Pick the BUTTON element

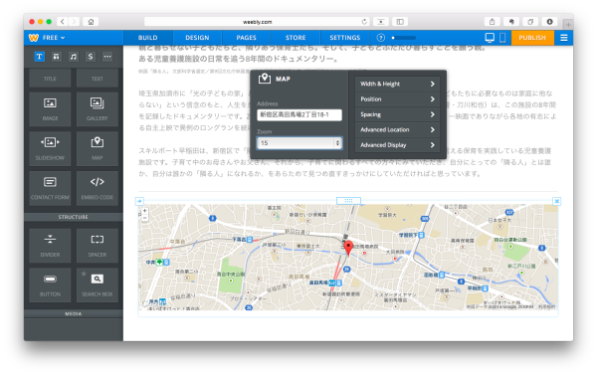pos(50,285)
